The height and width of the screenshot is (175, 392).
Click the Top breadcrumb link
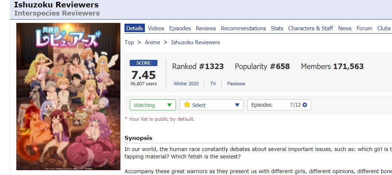[x=129, y=42]
